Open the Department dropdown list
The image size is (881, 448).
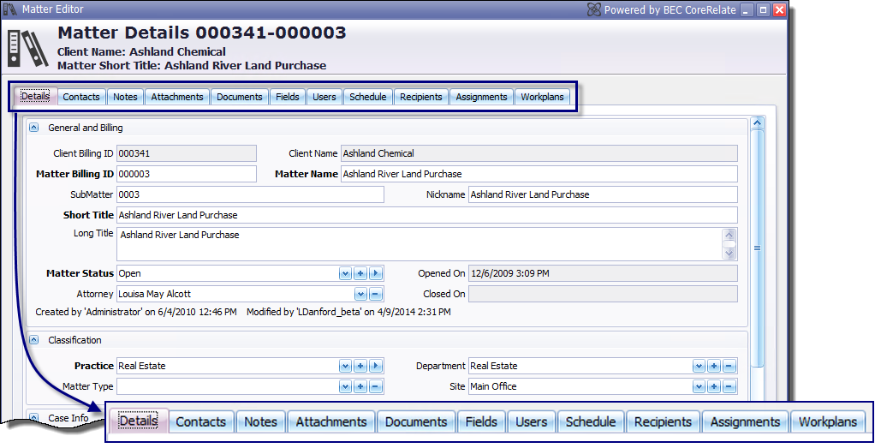click(699, 366)
